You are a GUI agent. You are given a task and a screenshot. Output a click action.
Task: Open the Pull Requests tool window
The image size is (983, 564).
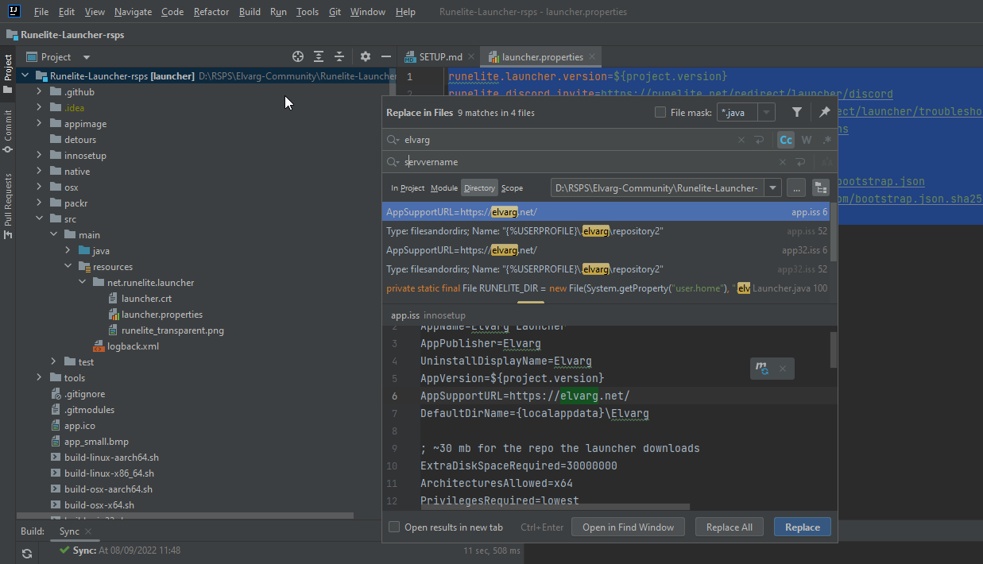(x=8, y=205)
